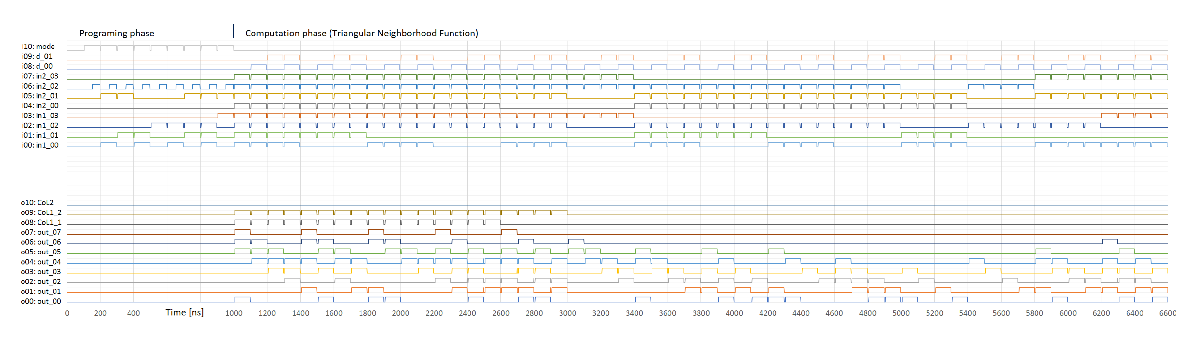Image resolution: width=1197 pixels, height=341 pixels.
Task: Click the 'i05: in2_01' signal name
Action: (x=40, y=96)
